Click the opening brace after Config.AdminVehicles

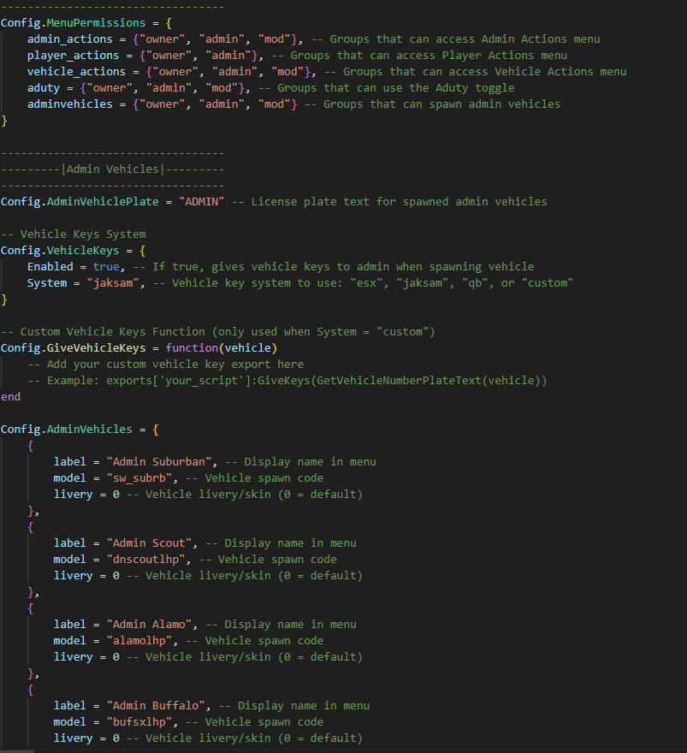tap(156, 430)
